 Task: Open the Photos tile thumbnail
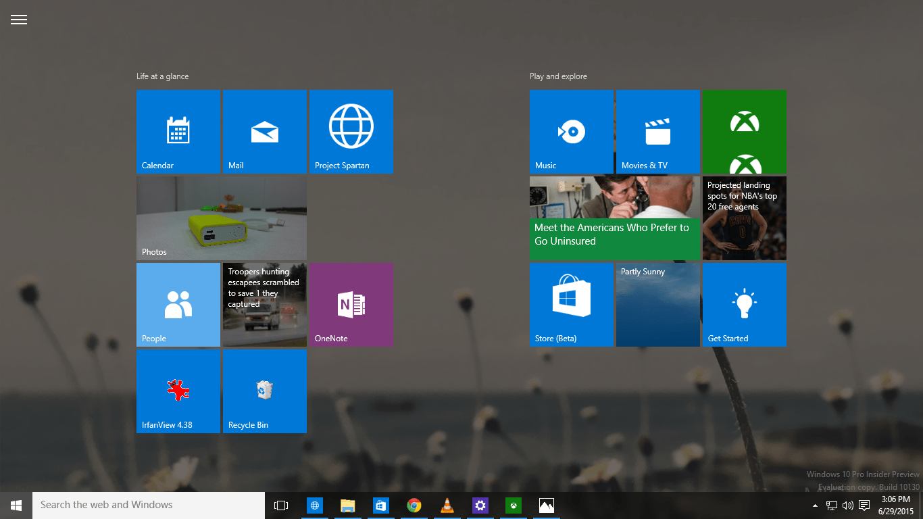click(x=222, y=218)
